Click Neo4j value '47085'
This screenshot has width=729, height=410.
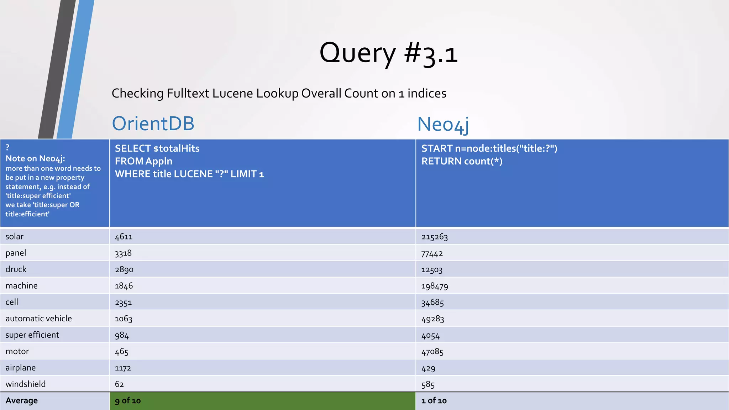(x=432, y=352)
